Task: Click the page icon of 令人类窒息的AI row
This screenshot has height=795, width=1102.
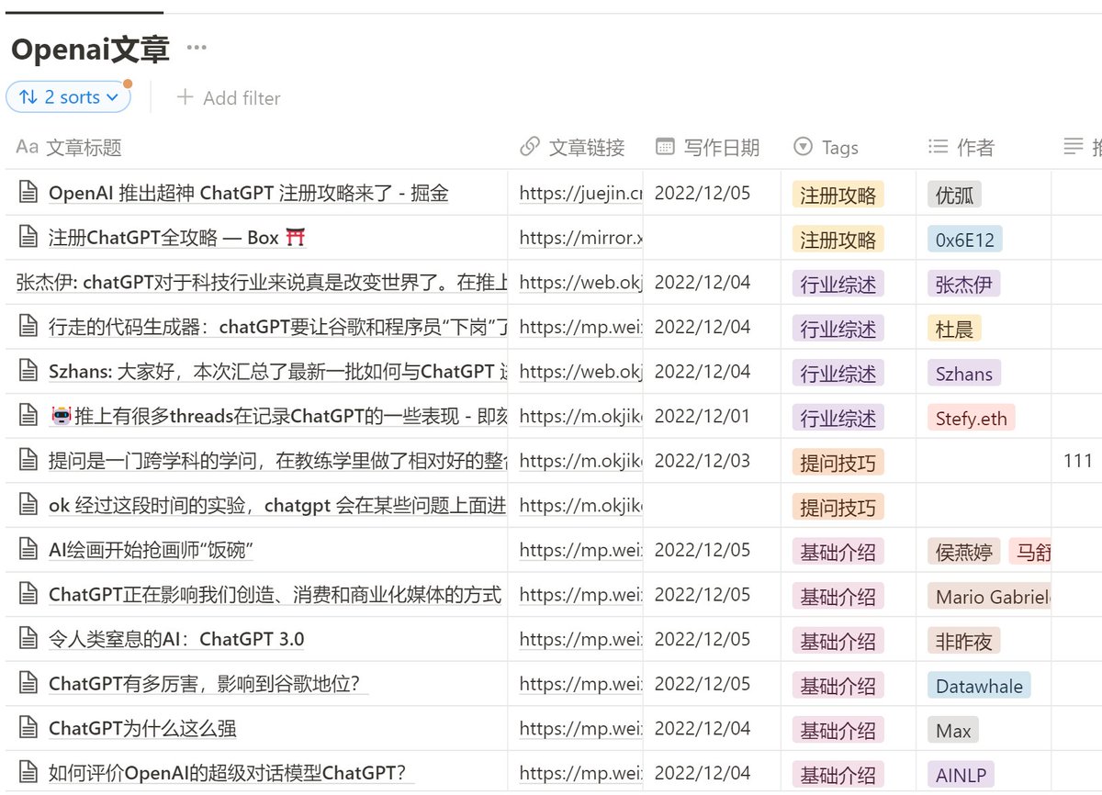Action: 29,639
